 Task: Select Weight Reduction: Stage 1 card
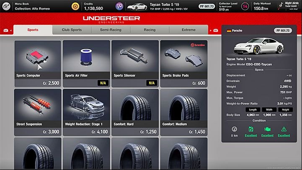point(86,113)
